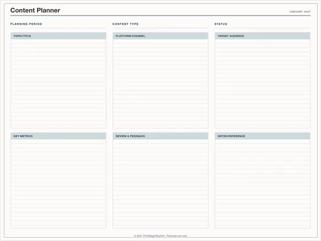Image resolution: width=321 pixels, height=241 pixels.
Task: Click the "REVIEW & FEEDBACK" section header
Action: 160,136
